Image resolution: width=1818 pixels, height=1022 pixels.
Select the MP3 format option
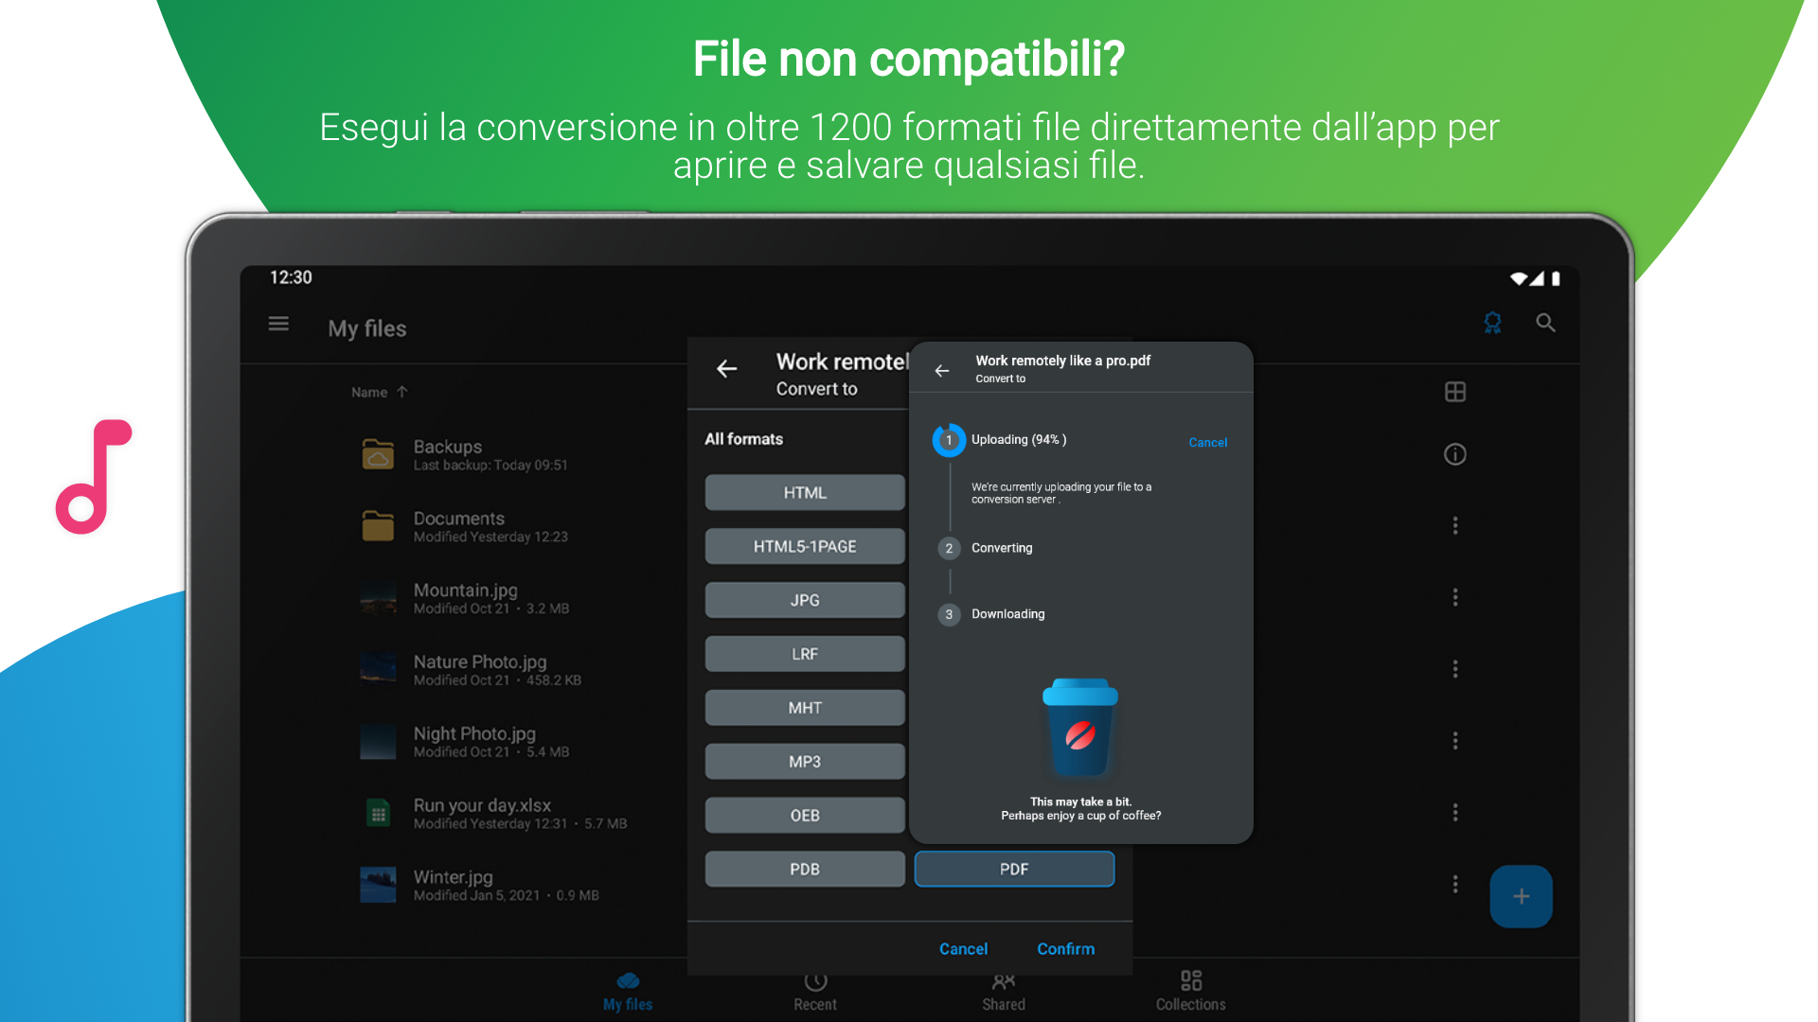pos(805,762)
